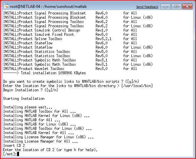Screen dimensions: 196x159
Task: Click 'Installing MATLAB Kernel for Linux (x86)' line
Action: point(46,116)
